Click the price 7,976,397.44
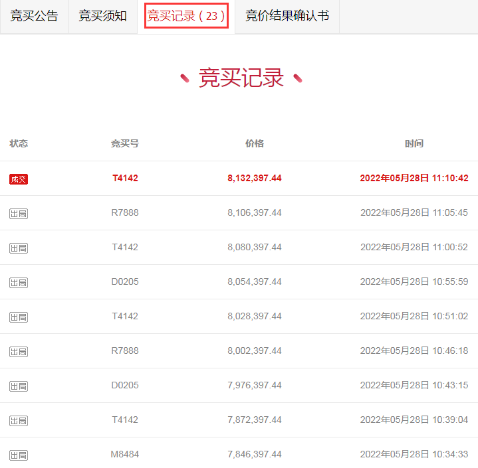This screenshot has width=478, height=468. [x=255, y=385]
